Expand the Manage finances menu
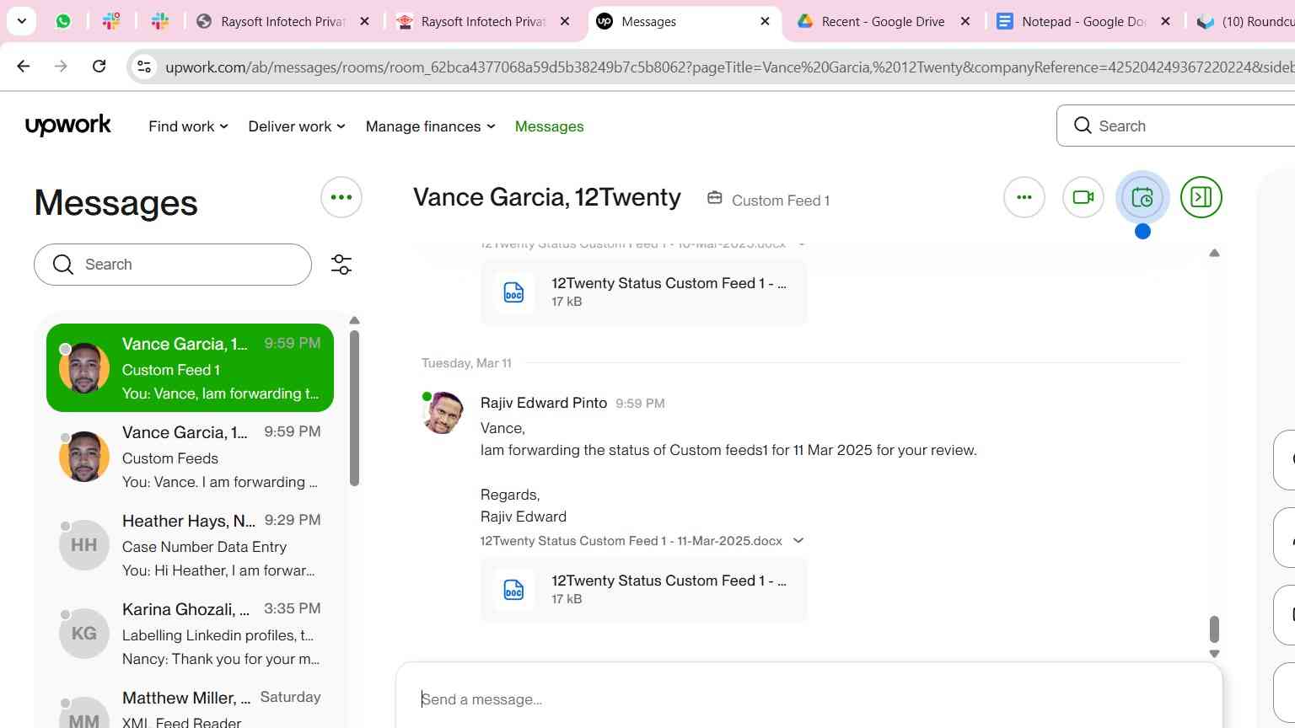 [x=430, y=126]
